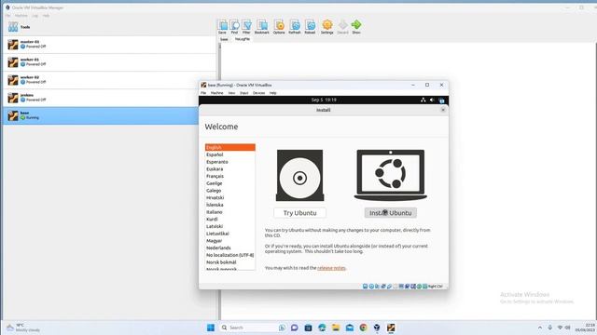The width and height of the screenshot is (597, 335).
Task: Open Machine menu in VirtualBox Manager
Action: tap(21, 16)
